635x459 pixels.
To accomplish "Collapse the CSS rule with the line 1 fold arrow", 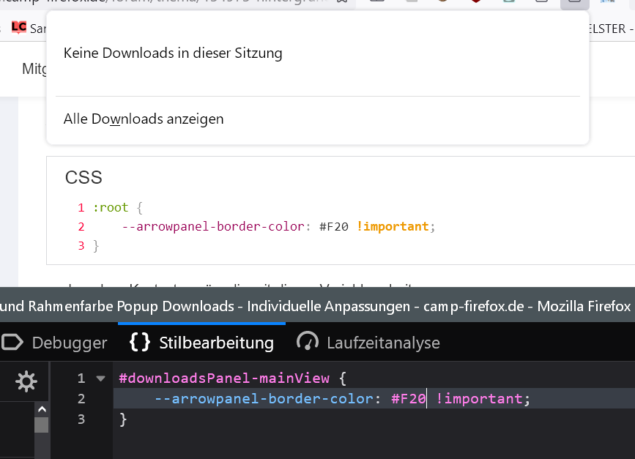I will tap(101, 378).
